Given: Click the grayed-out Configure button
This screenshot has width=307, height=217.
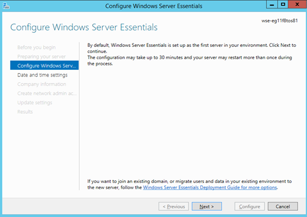Looking at the screenshot, I should [x=250, y=206].
